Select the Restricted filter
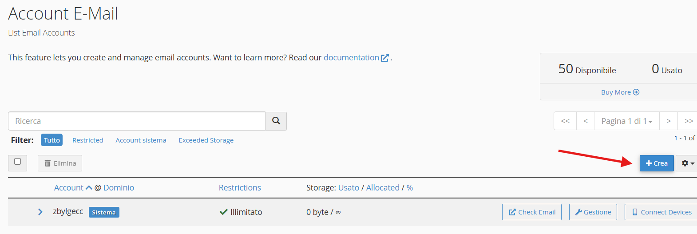Screen dimensions: 697x234 tap(88, 140)
